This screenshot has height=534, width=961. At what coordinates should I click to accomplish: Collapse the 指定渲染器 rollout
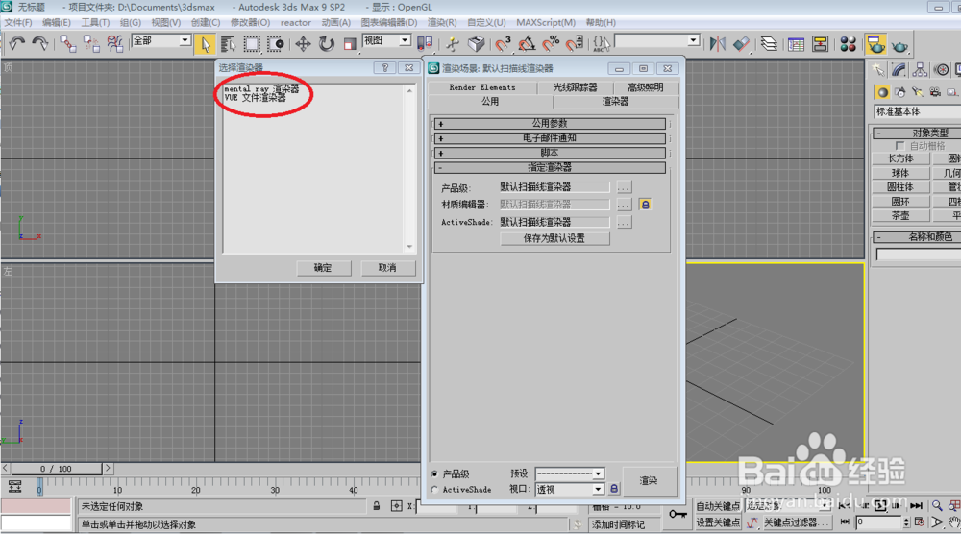coord(550,167)
